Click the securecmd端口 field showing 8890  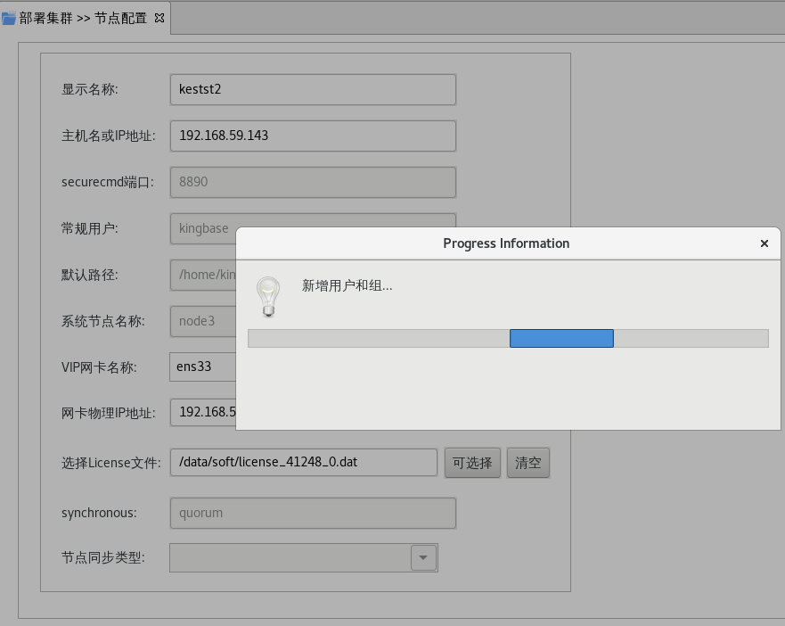click(312, 182)
